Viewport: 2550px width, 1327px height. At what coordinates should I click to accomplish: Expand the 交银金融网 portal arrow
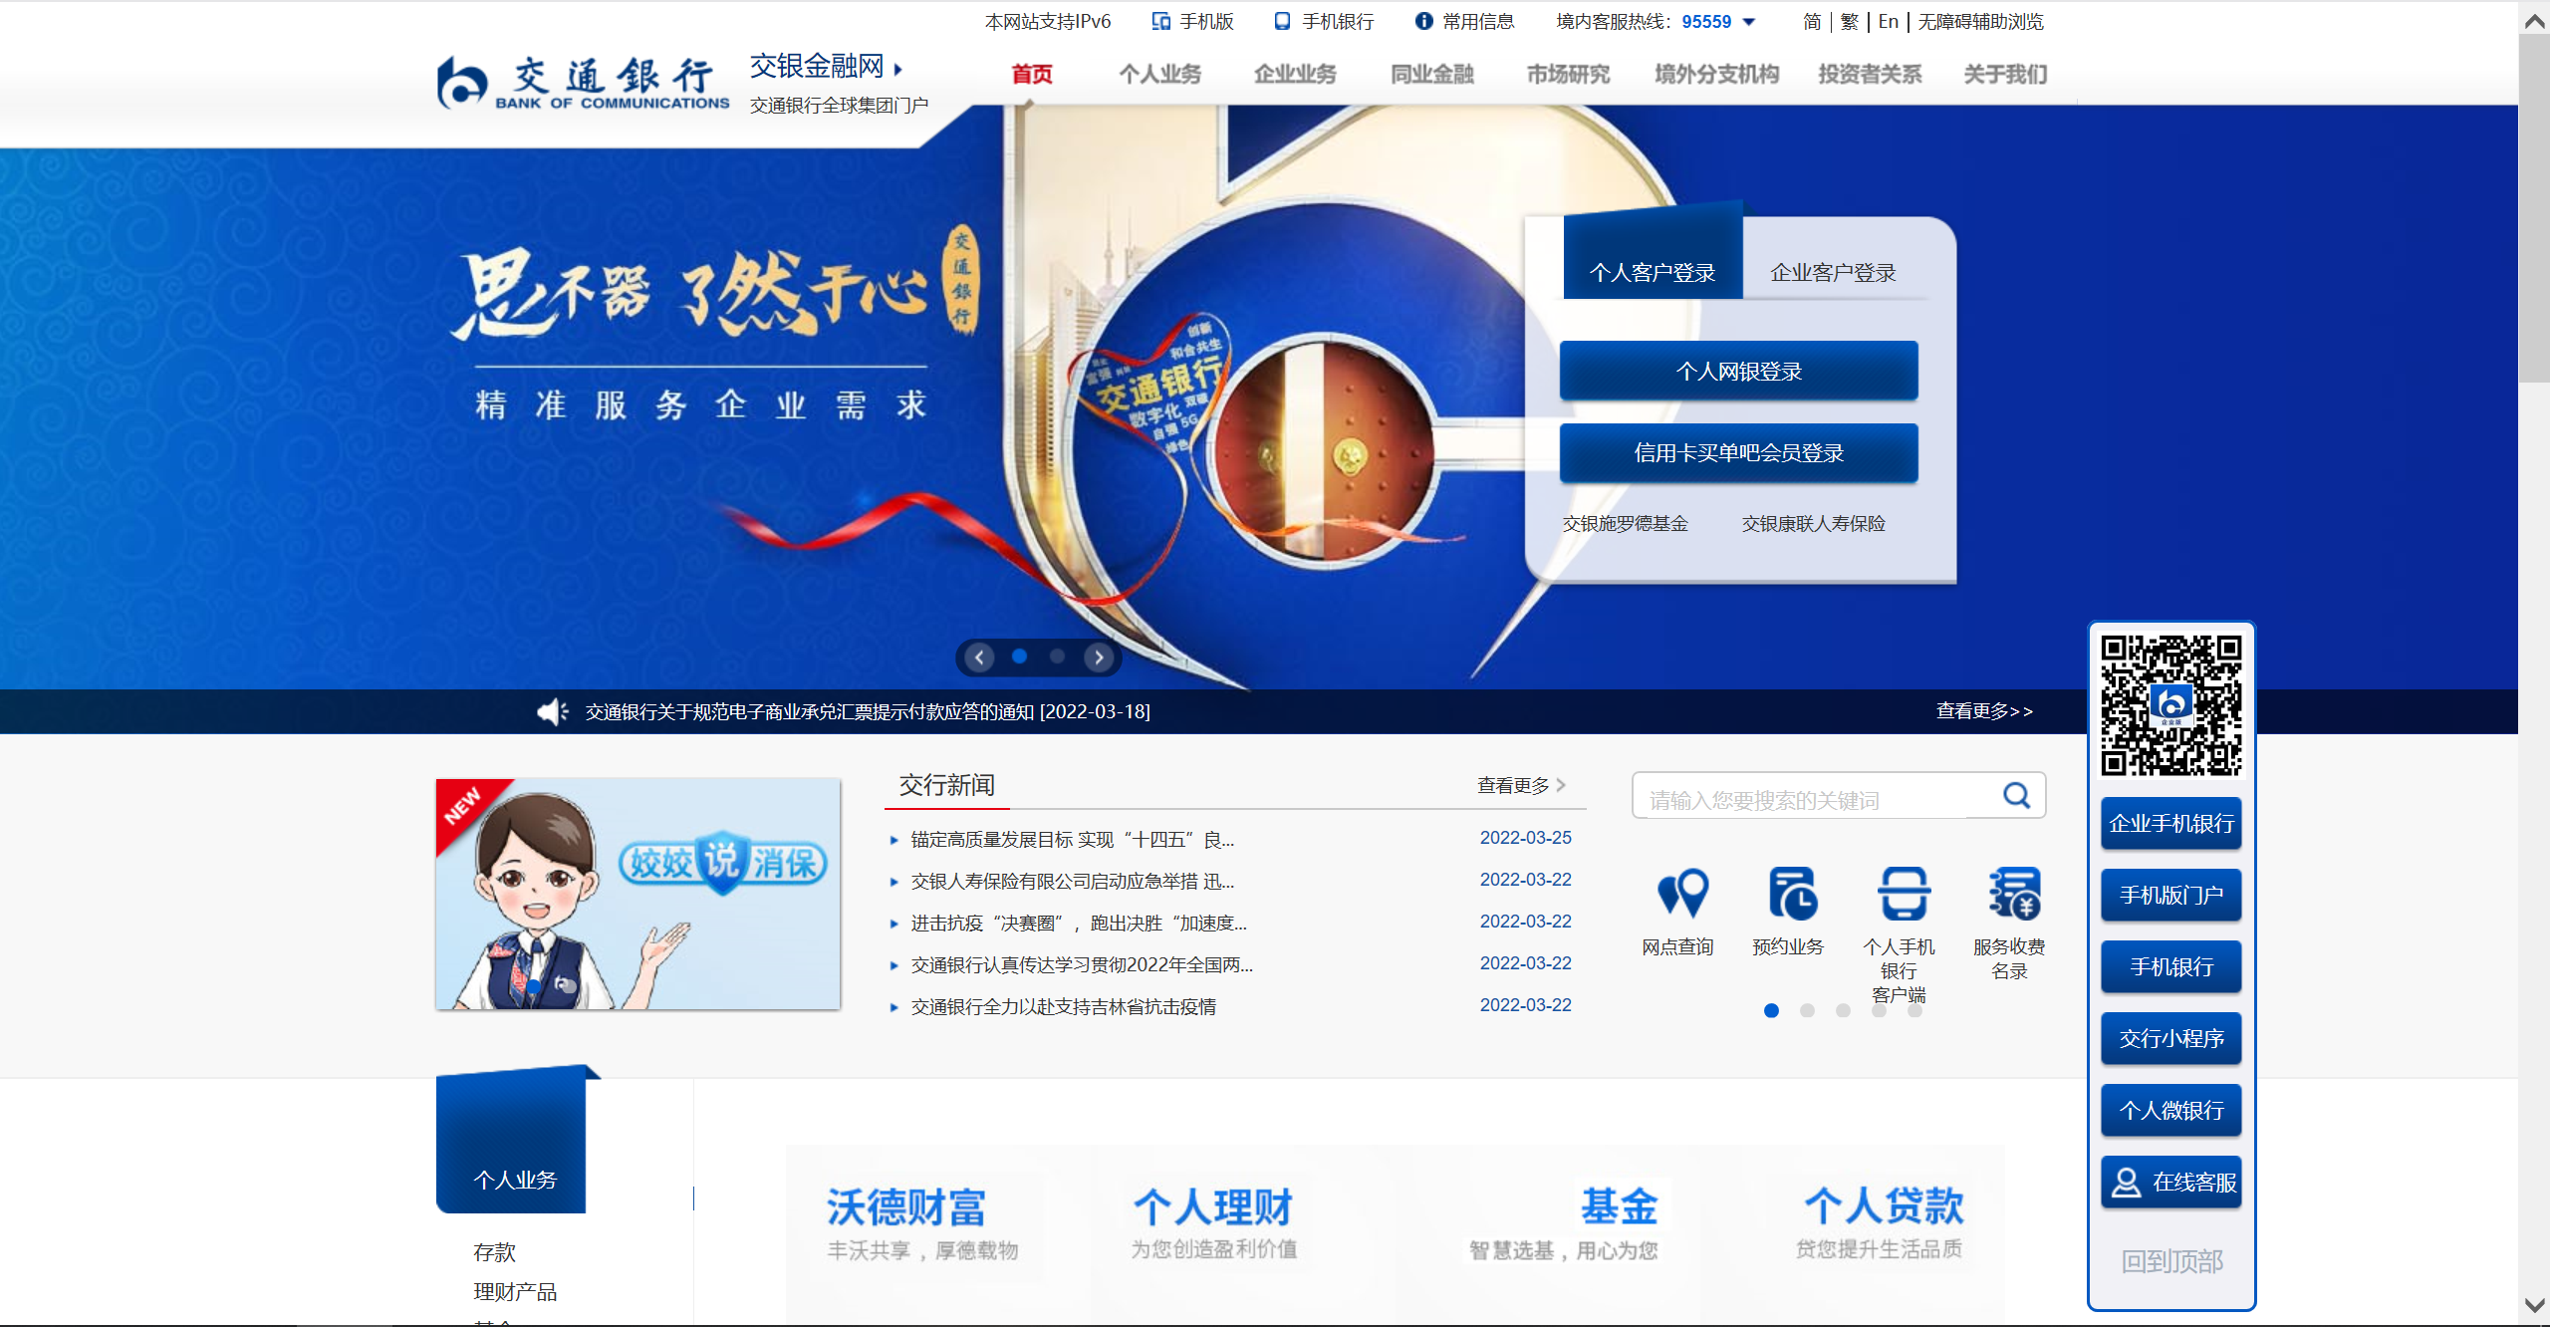tap(898, 69)
